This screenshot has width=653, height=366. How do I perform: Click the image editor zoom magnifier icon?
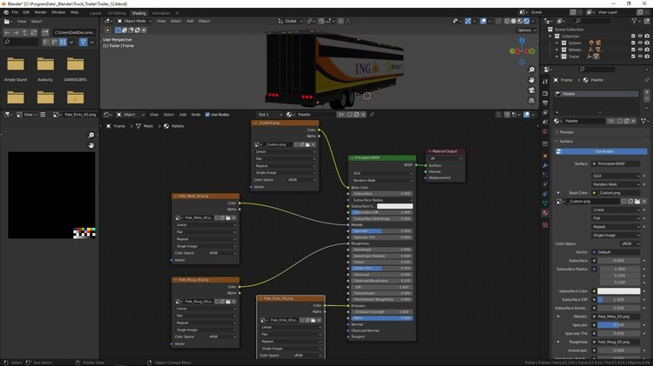[x=91, y=136]
